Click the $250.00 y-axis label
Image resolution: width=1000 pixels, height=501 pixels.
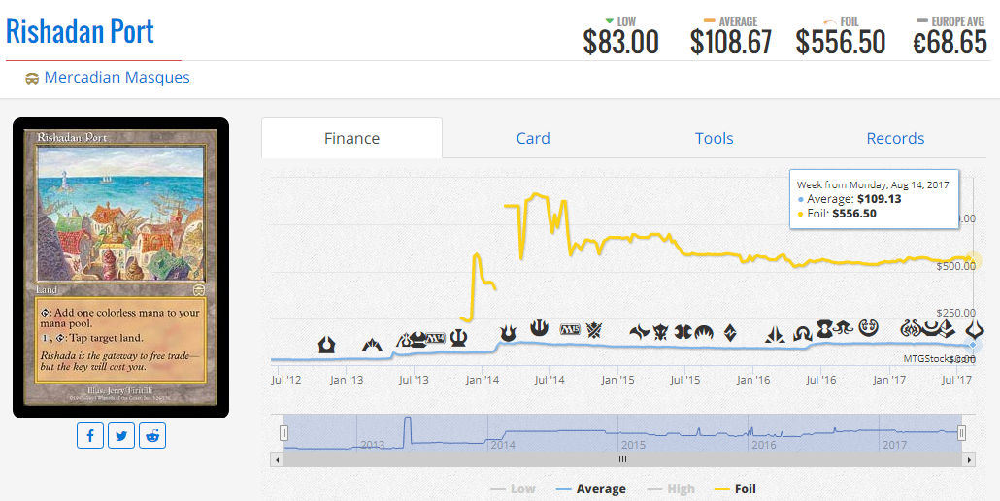[x=955, y=313]
